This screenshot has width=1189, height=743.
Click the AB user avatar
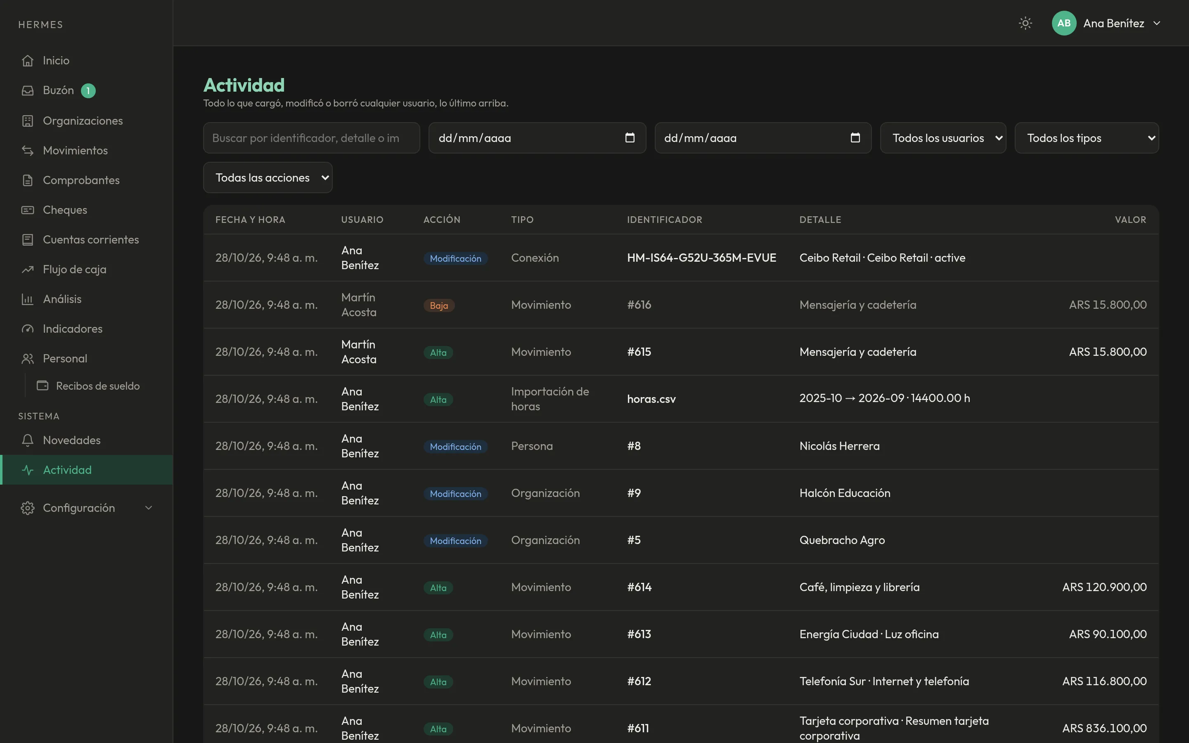(1064, 23)
